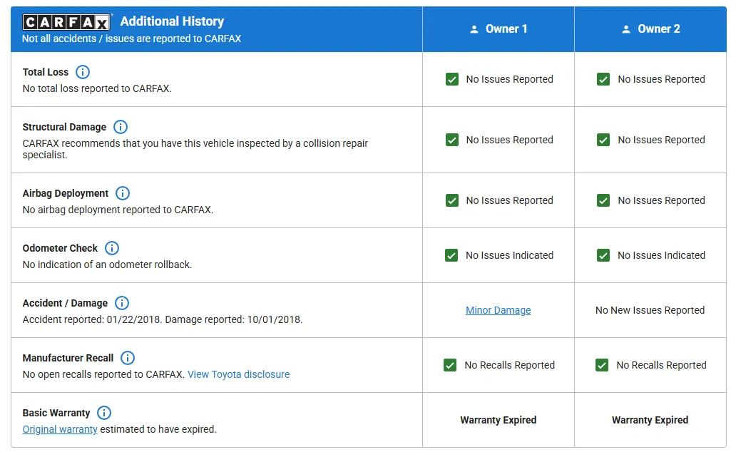736x457 pixels.
Task: Open the Original warranty link
Action: 60,429
